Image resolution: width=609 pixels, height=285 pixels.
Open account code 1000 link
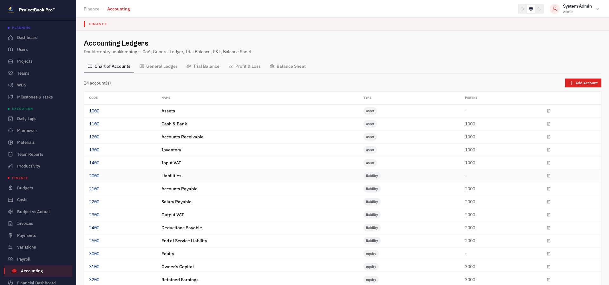point(94,111)
